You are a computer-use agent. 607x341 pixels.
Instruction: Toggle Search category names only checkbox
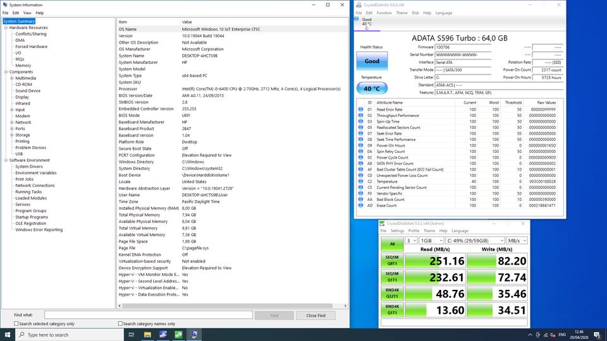coord(121,324)
